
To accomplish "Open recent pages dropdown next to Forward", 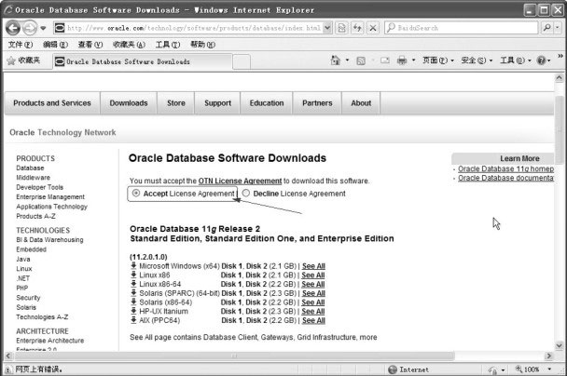I will (x=43, y=28).
